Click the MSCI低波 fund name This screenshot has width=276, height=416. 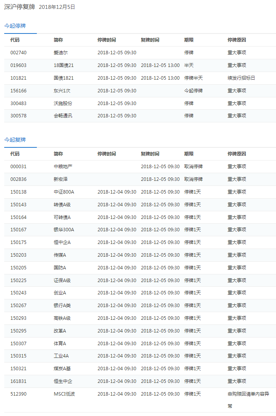click(64, 394)
